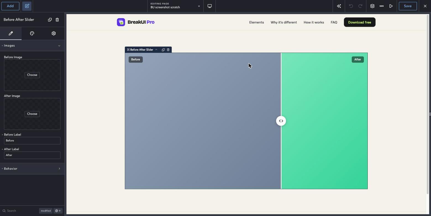Close the editor with the X icon

[425, 6]
